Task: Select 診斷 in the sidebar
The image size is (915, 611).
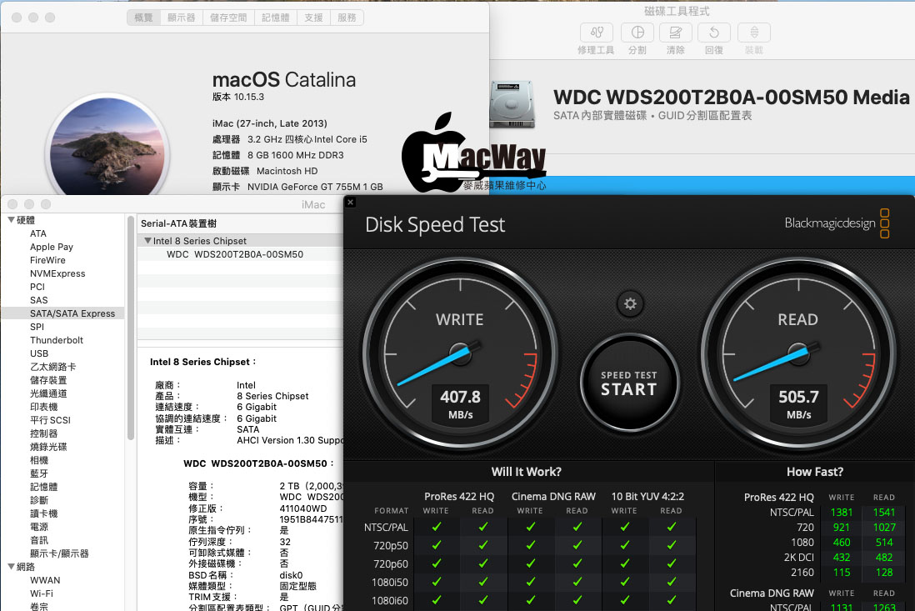Action: click(39, 500)
